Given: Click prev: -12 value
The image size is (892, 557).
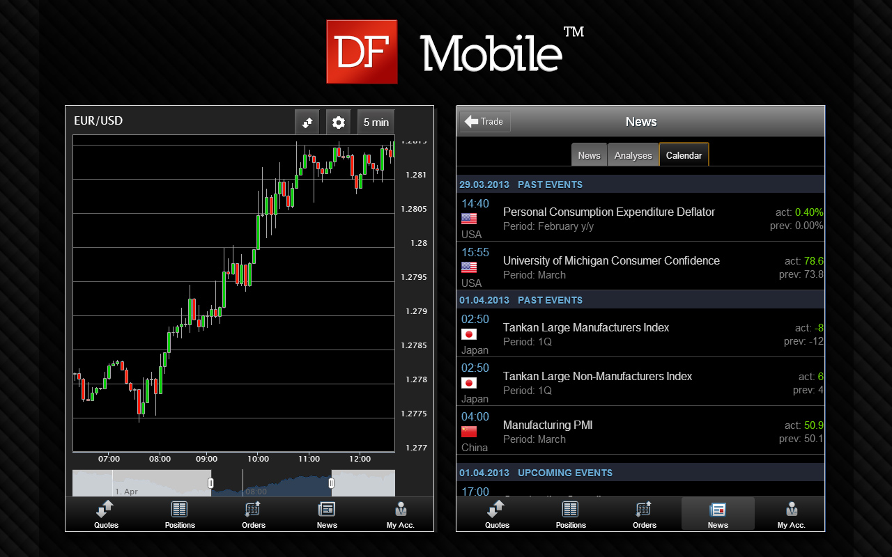Looking at the screenshot, I should click(803, 342).
